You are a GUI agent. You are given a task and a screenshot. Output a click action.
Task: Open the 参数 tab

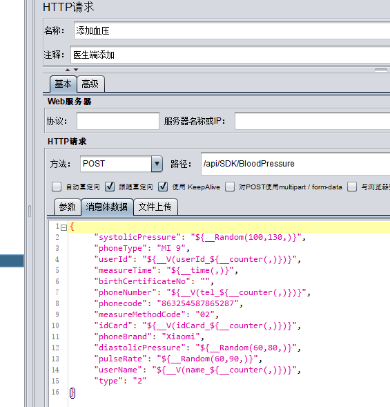point(67,207)
